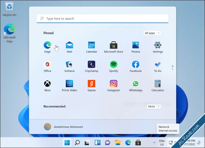205x148 pixels.
Task: Launch the WhatsApp app
Action: [x=136, y=86]
